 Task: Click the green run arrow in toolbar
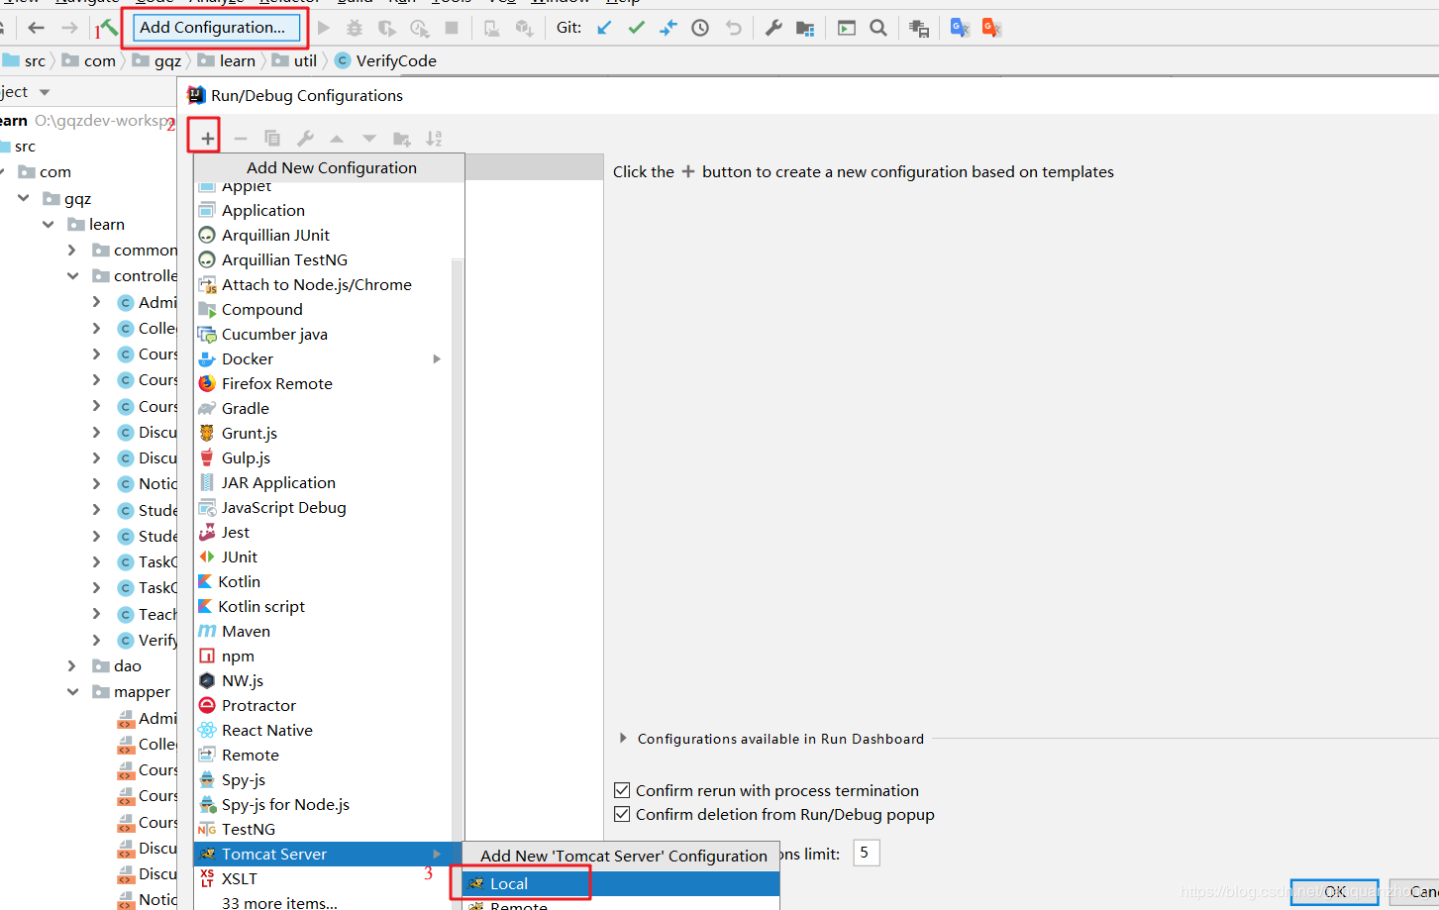323,28
